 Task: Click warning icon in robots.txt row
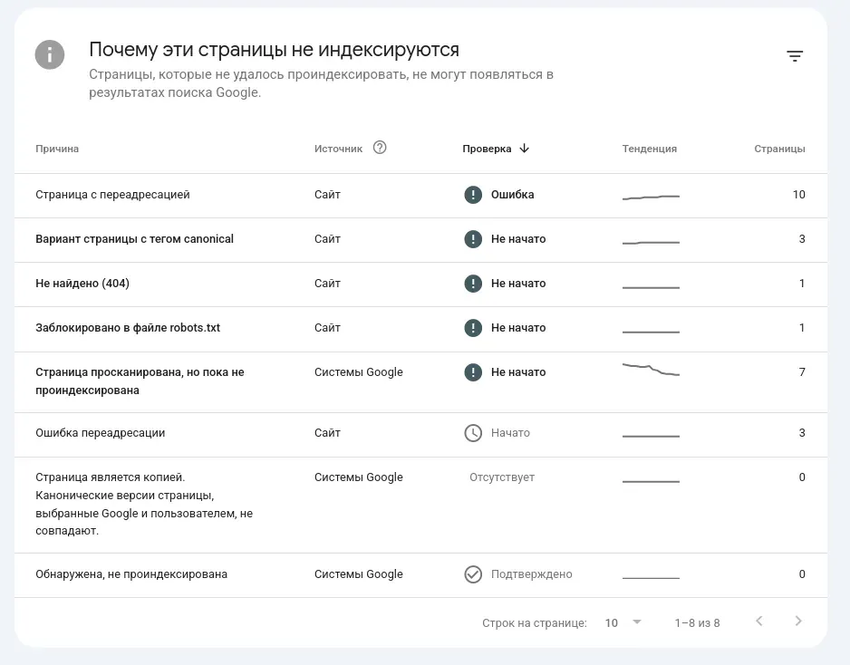coord(473,328)
